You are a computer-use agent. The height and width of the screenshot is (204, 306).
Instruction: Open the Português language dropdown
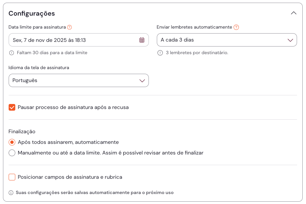tap(78, 80)
